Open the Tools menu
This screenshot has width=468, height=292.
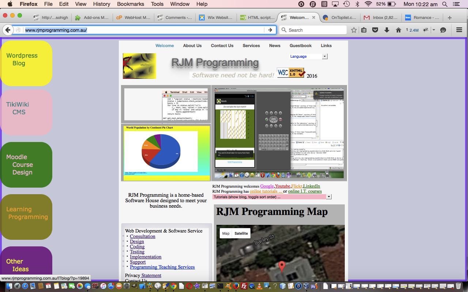pyautogui.click(x=157, y=4)
